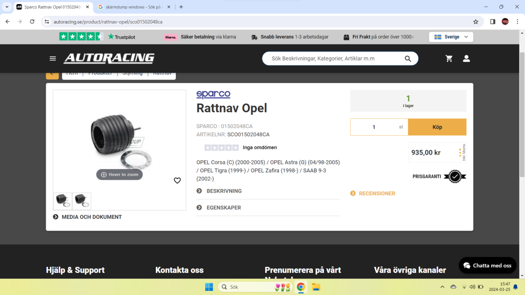Click the Produkter breadcrumb
The width and height of the screenshot is (525, 295).
100,74
